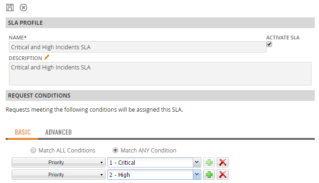Remove the 1 - Critical condition row
The height and width of the screenshot is (183, 319).
(222, 162)
